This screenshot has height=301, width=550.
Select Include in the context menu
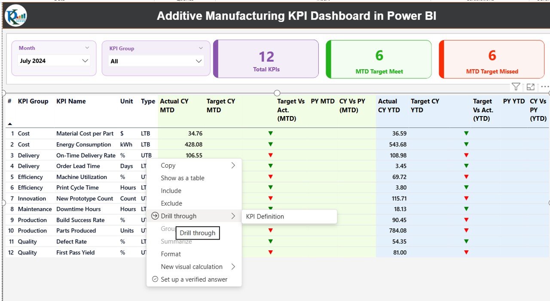[x=171, y=190]
